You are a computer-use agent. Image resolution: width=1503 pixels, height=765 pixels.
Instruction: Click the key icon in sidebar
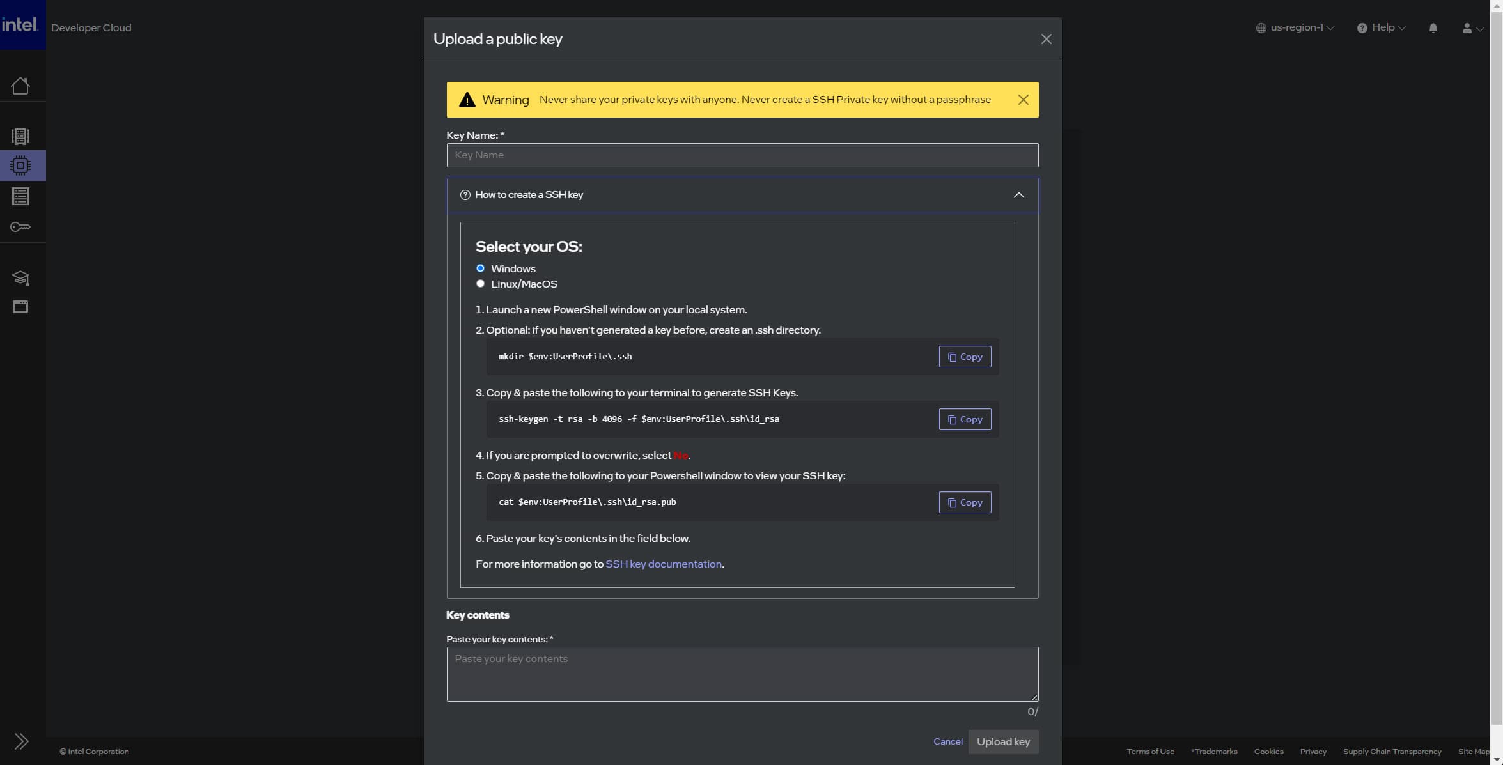click(20, 227)
